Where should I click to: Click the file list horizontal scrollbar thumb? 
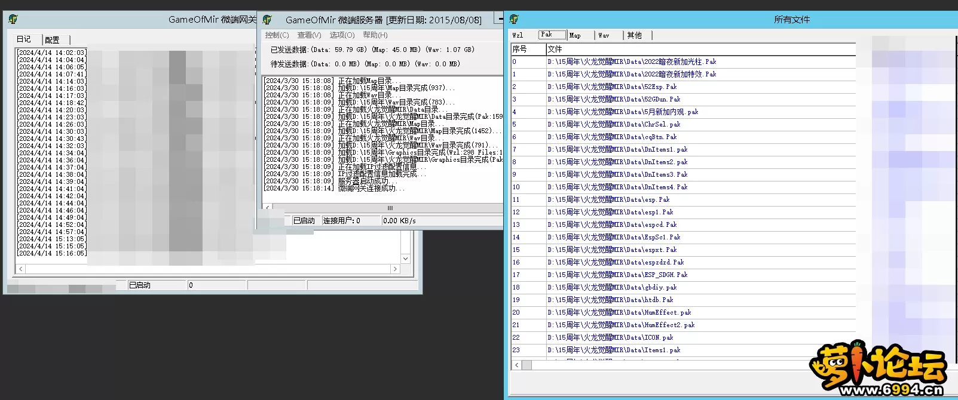pyautogui.click(x=527, y=365)
